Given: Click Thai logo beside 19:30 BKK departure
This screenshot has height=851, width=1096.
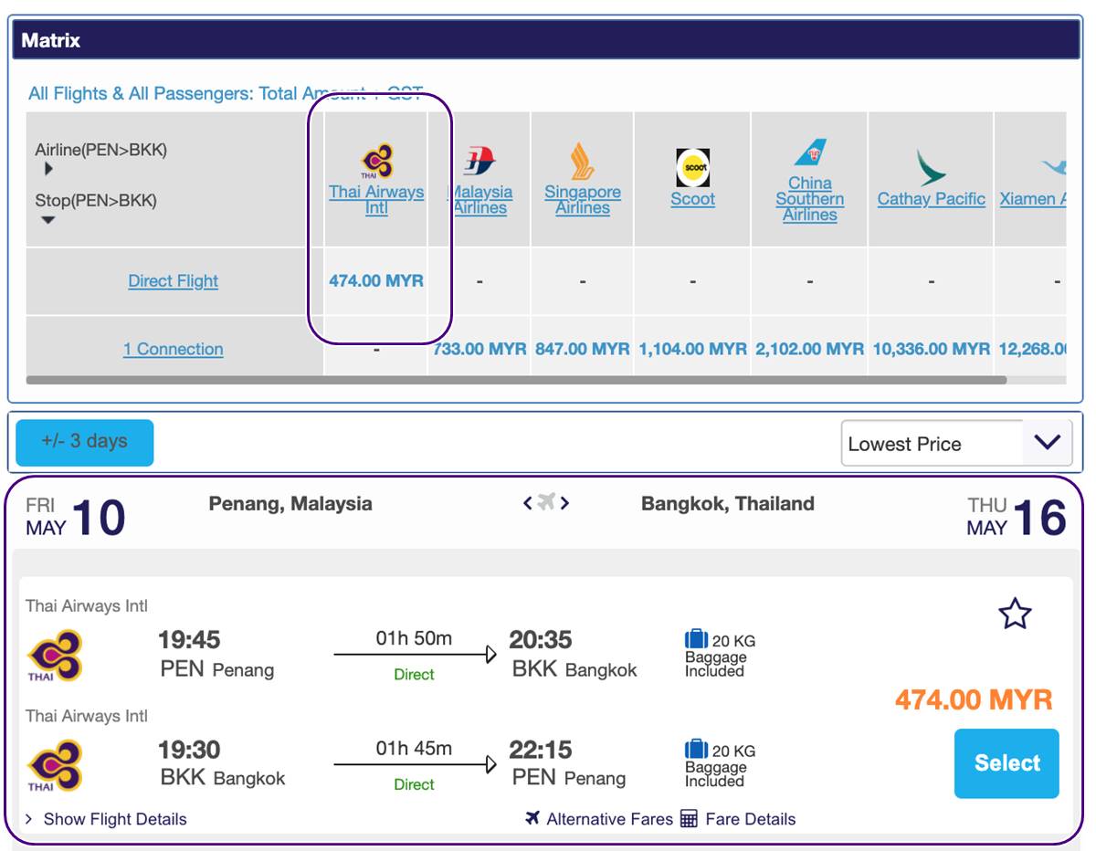Looking at the screenshot, I should click(55, 765).
